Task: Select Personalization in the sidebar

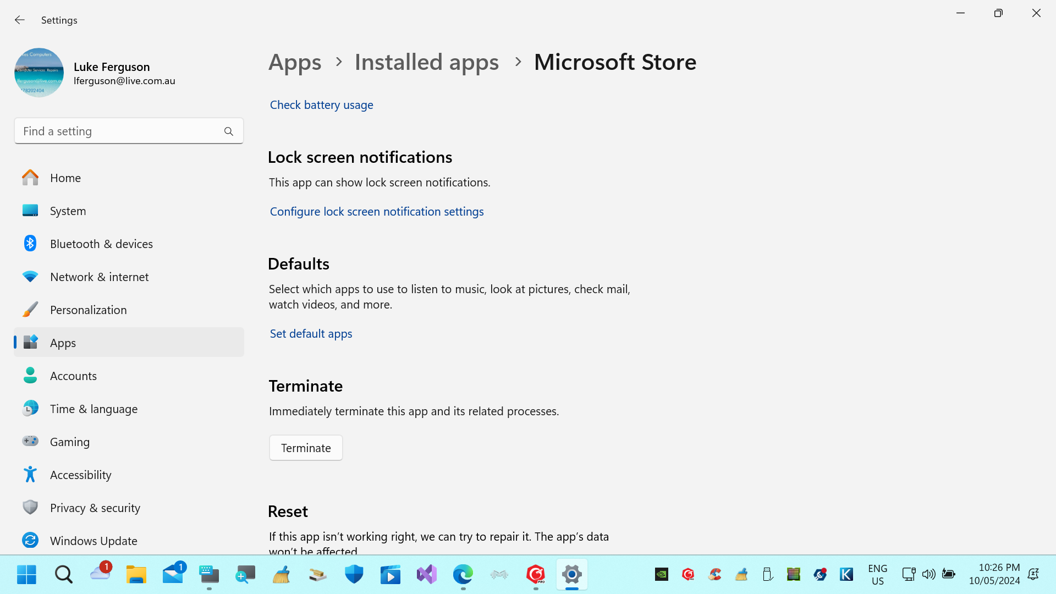Action: point(129,310)
